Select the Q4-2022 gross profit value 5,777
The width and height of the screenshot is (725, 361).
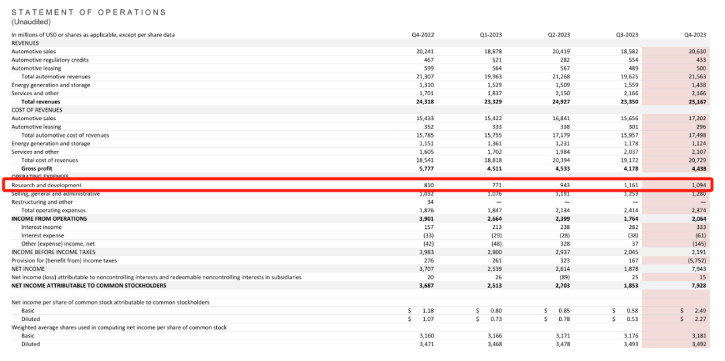point(426,168)
